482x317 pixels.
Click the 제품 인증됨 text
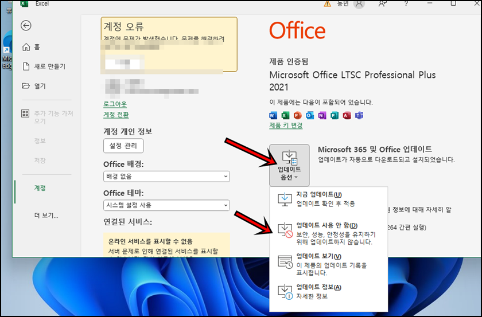click(x=289, y=61)
